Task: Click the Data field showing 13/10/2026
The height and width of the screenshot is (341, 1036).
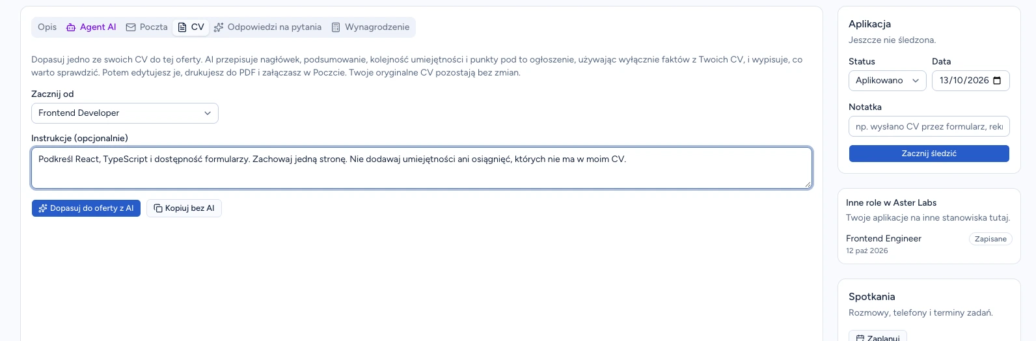Action: click(970, 81)
